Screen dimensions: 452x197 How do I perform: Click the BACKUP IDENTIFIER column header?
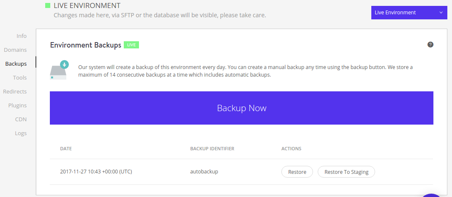[x=212, y=149]
